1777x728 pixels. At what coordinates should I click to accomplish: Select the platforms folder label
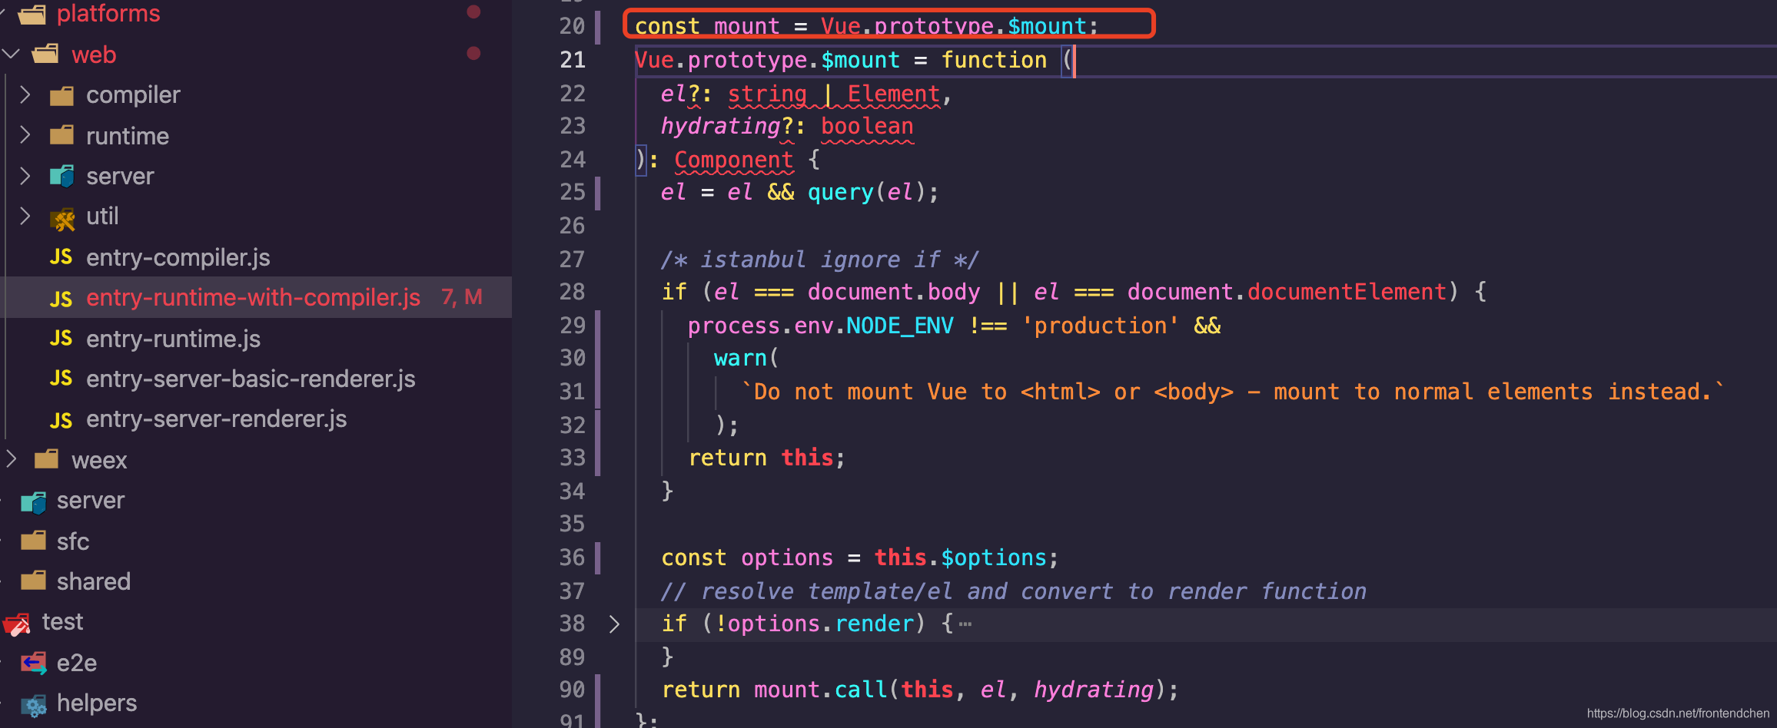click(x=108, y=13)
